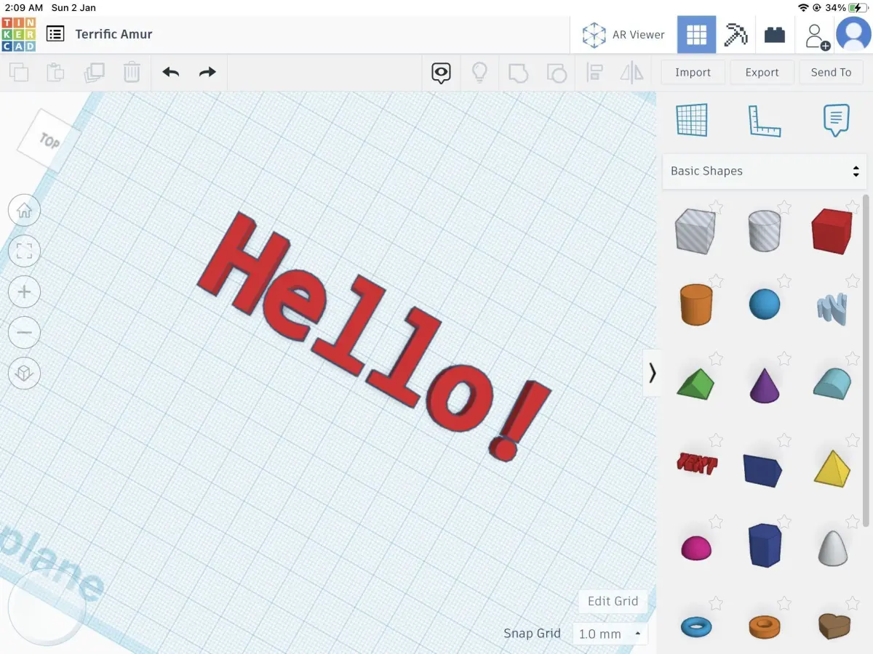Pick the orange Cylinder shape

pos(696,304)
